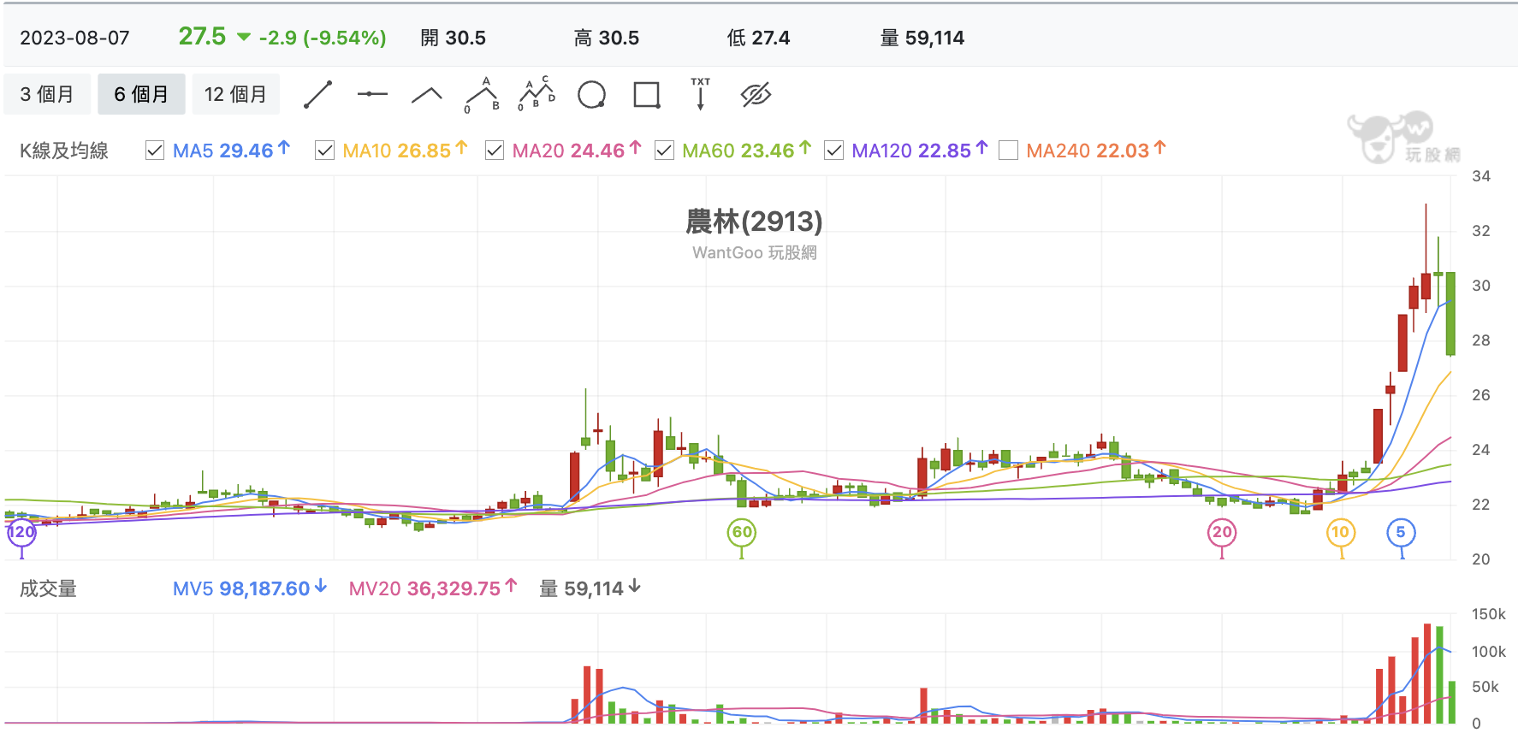1518x739 pixels.
Task: Switch chart range to 12 個月
Action: pyautogui.click(x=235, y=94)
